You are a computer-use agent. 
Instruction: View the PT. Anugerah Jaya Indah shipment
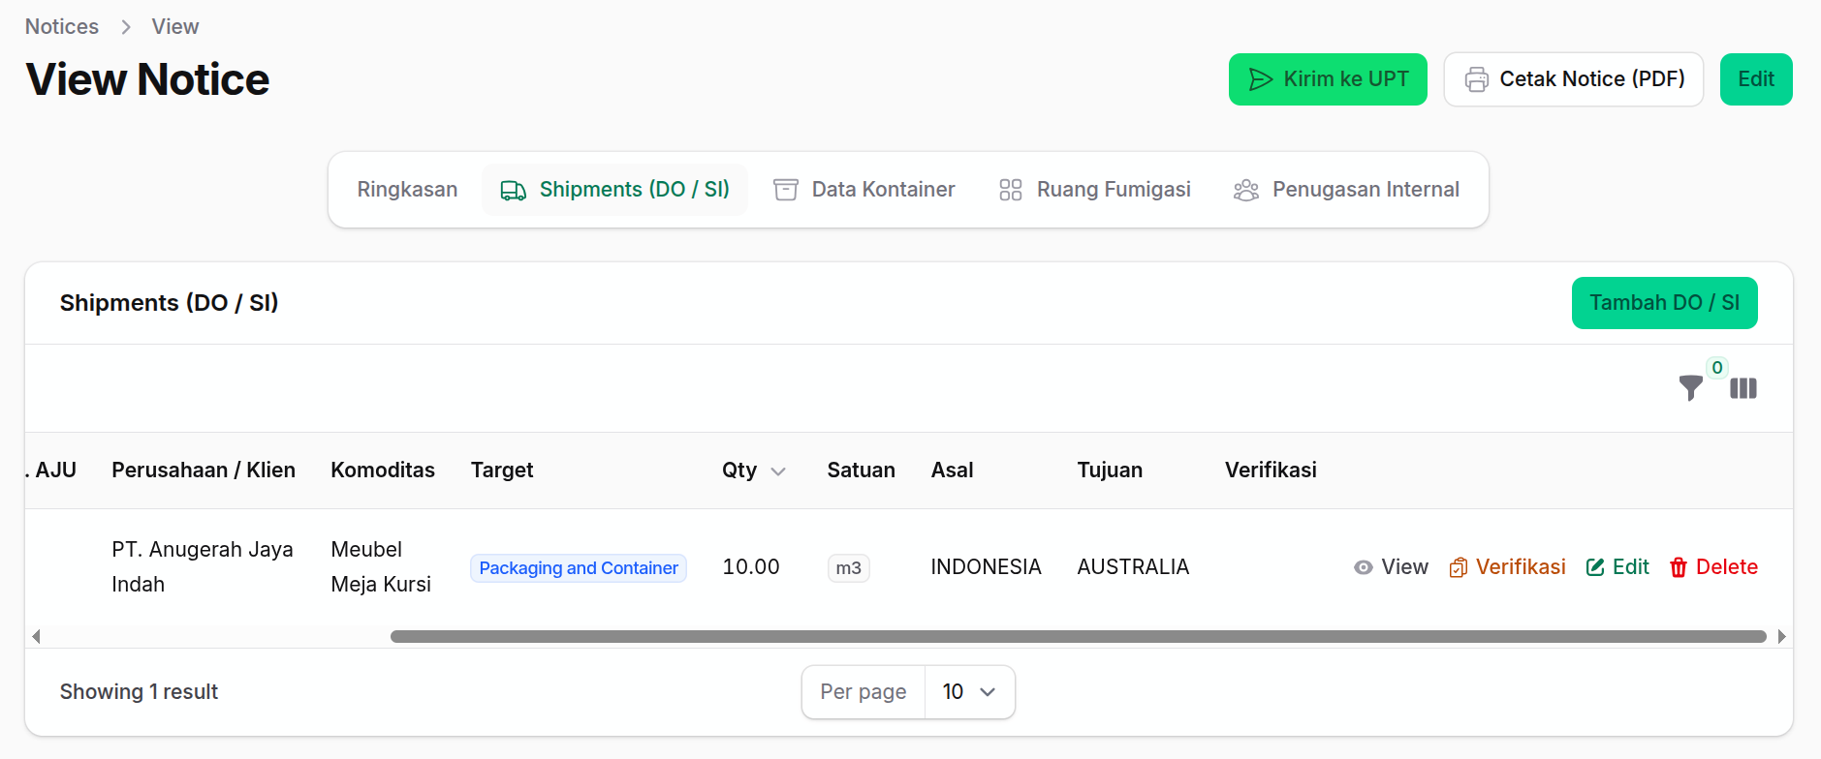coord(1391,567)
